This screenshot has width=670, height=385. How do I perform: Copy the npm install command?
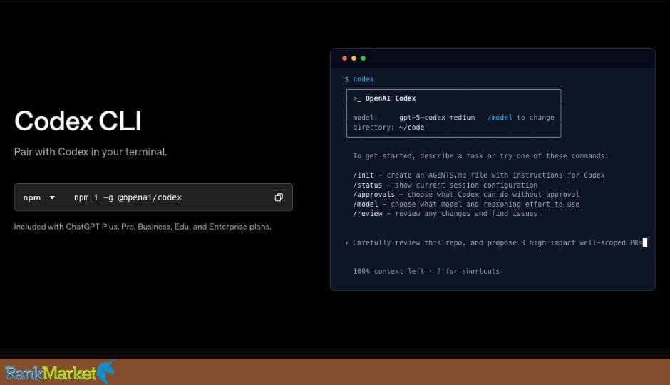pos(279,197)
